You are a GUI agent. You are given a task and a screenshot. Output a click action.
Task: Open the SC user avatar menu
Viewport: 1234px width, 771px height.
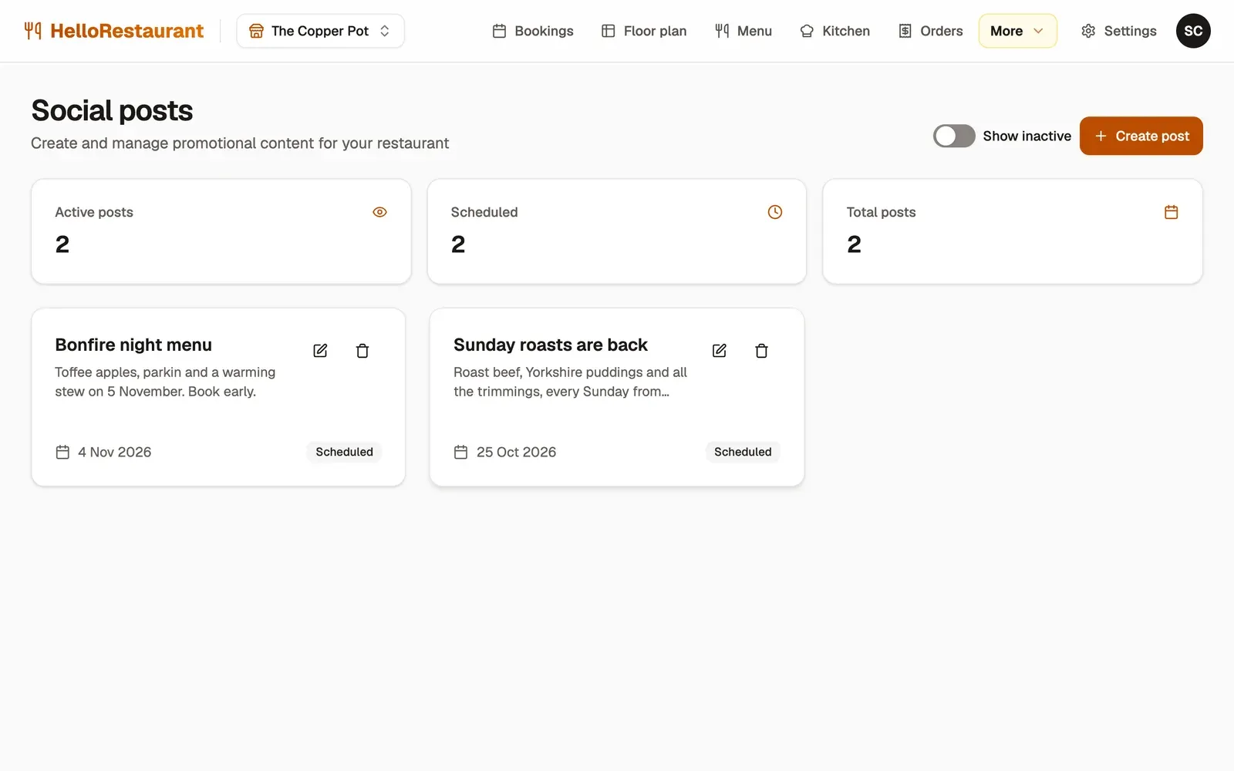pos(1193,31)
